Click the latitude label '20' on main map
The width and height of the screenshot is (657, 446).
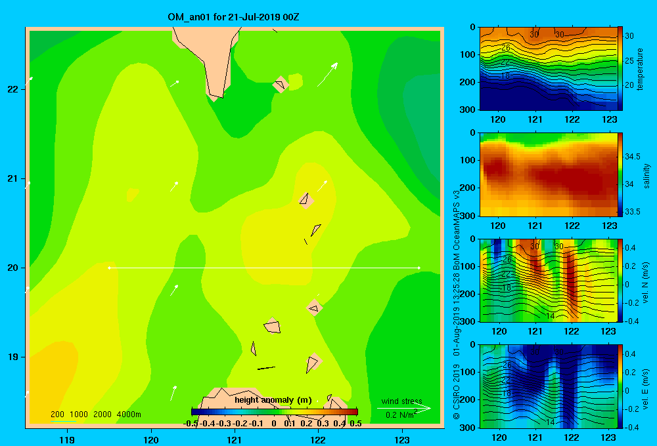(13, 268)
